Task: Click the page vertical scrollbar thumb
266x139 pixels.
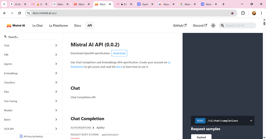Action: coord(264,23)
